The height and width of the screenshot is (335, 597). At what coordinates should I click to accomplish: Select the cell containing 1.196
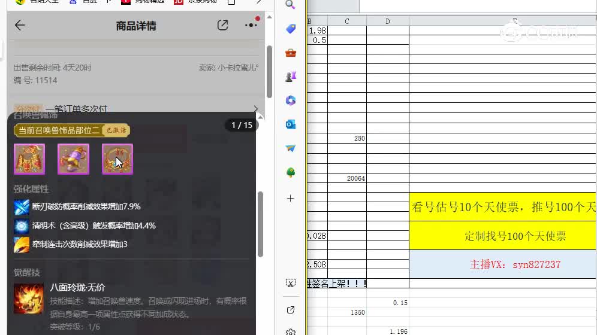(x=388, y=331)
